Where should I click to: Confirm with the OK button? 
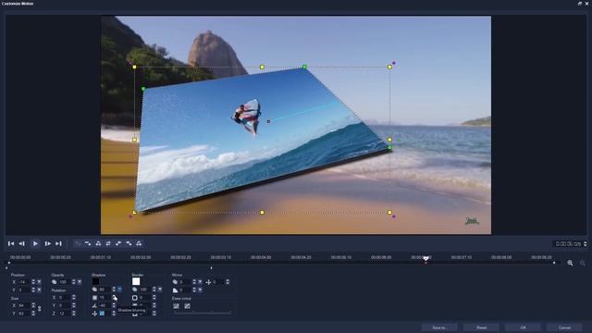(x=523, y=327)
